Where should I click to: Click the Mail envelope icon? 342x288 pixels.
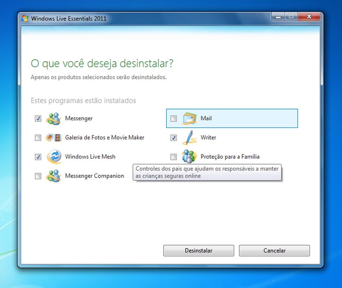[189, 118]
